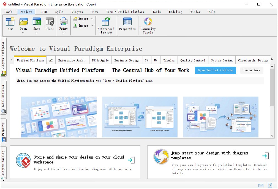Switch to the AI welcome tab
This screenshot has width=278, height=189.
(51, 60)
